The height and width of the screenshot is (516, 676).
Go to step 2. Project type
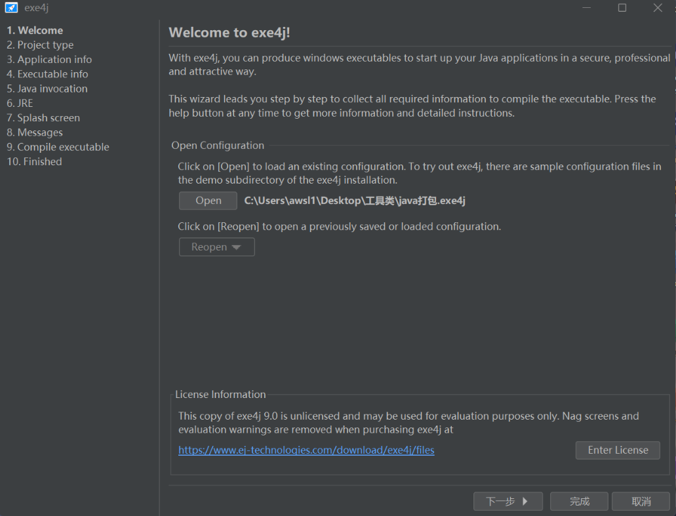40,45
